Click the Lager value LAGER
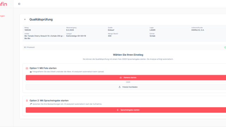This screenshot has height=127, width=226. pyautogui.click(x=152, y=30)
